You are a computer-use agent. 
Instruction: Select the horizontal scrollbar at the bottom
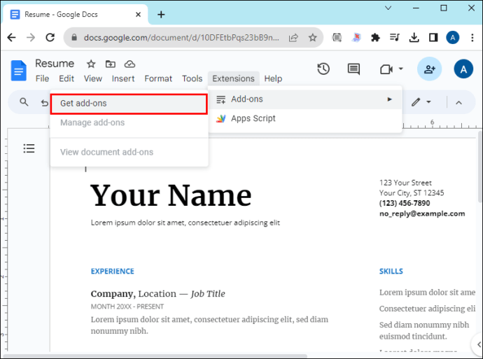point(154,356)
